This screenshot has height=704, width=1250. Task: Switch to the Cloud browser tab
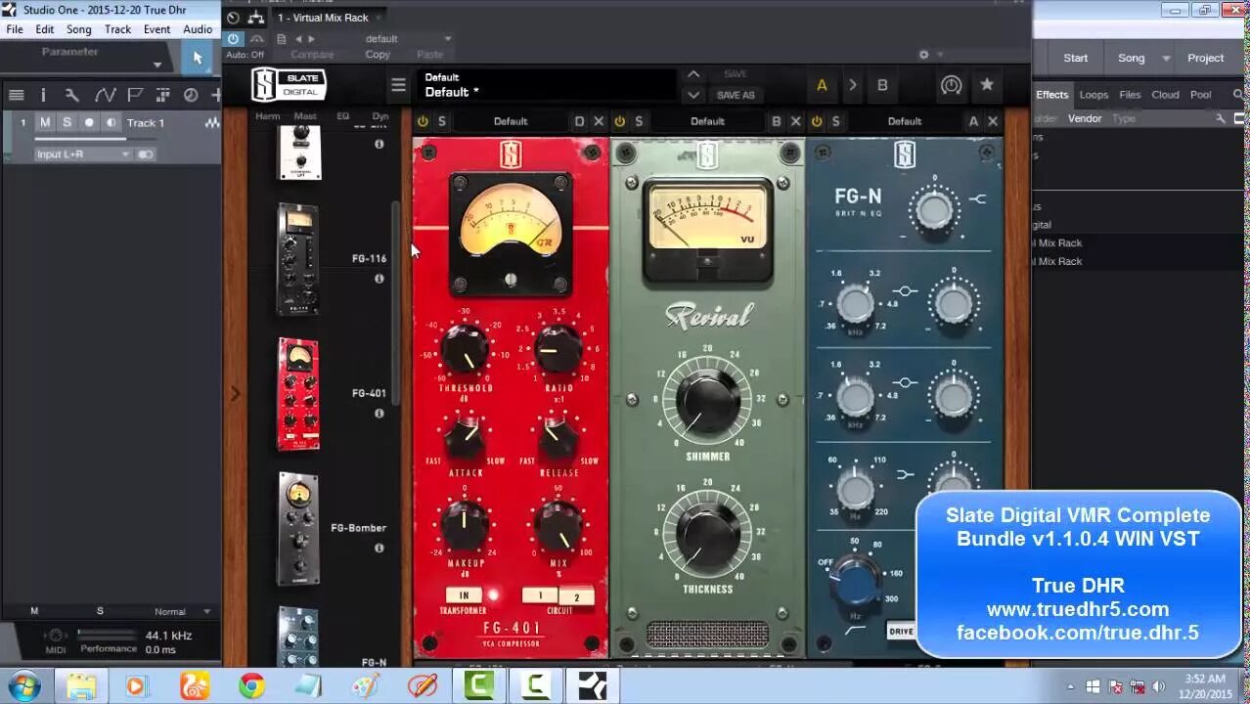[x=1165, y=95]
